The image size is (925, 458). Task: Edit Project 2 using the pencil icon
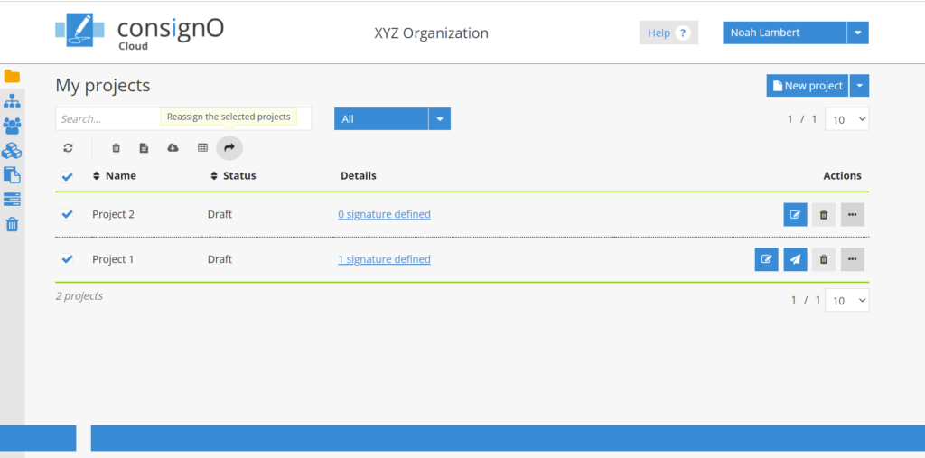point(795,215)
